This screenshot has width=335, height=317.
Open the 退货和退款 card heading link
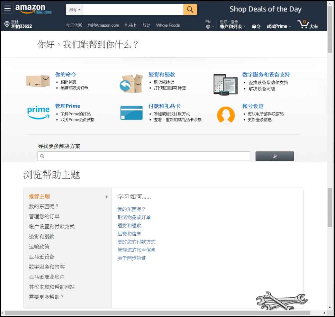tap(162, 74)
